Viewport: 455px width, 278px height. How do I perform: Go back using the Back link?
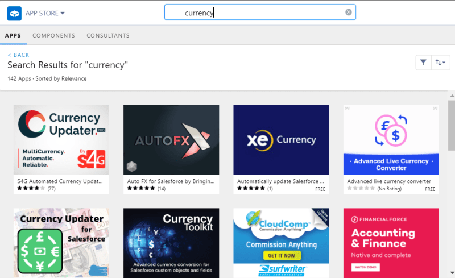coord(18,55)
